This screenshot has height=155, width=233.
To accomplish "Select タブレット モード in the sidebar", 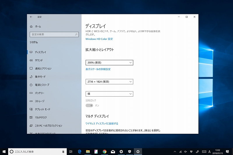I will point(43,109).
